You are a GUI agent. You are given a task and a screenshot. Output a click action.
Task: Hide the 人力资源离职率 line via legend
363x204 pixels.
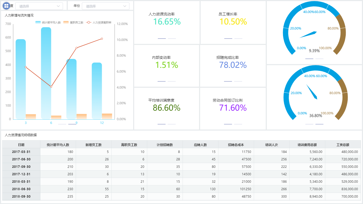pos(99,23)
